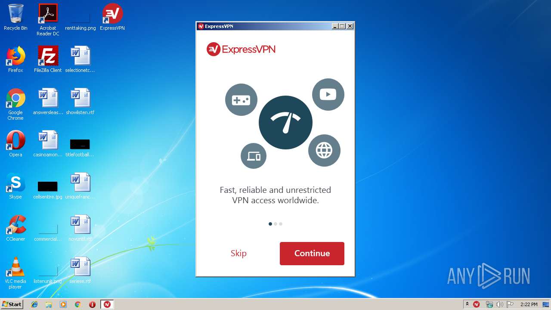Open Windows Explorer from the taskbar
The height and width of the screenshot is (310, 551).
click(49, 304)
